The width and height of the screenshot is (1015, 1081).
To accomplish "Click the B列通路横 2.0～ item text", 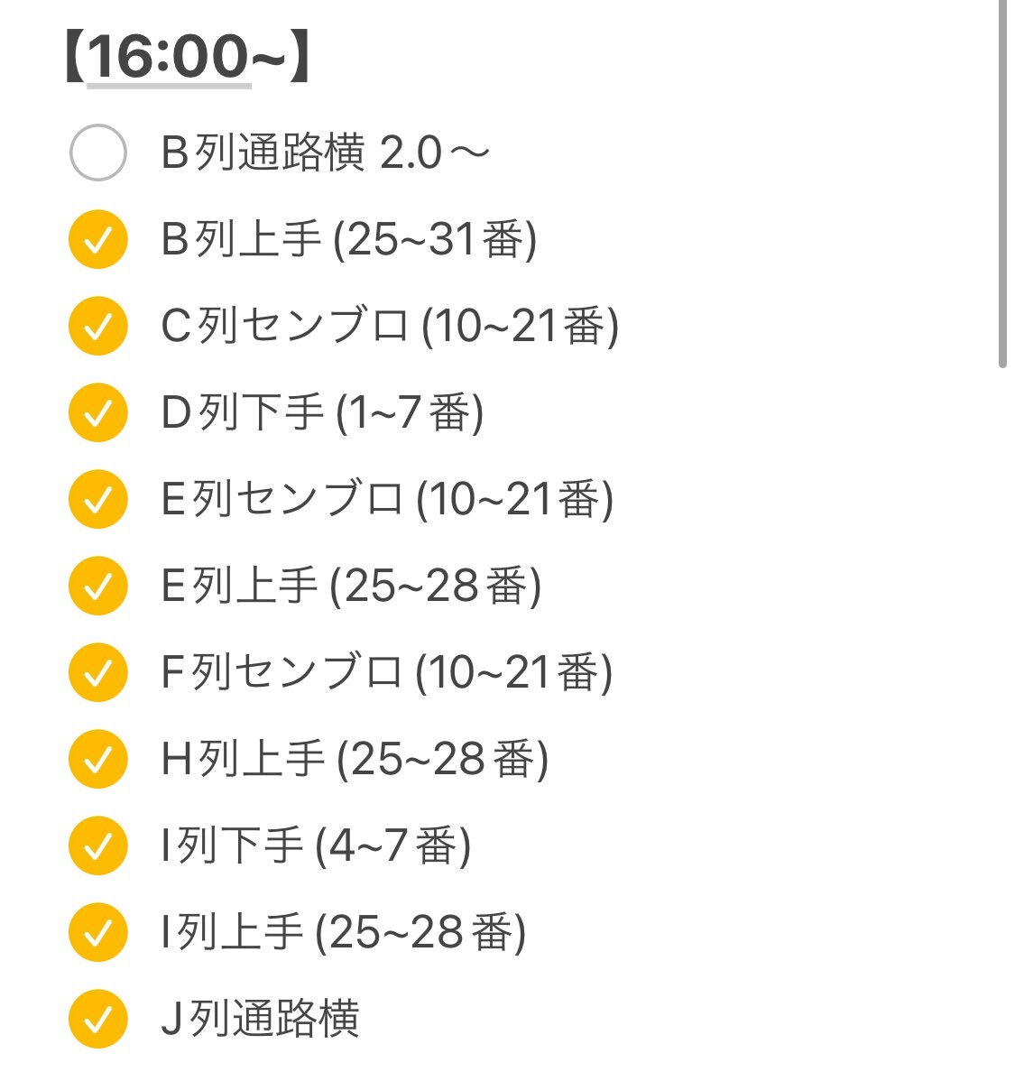I will [325, 152].
